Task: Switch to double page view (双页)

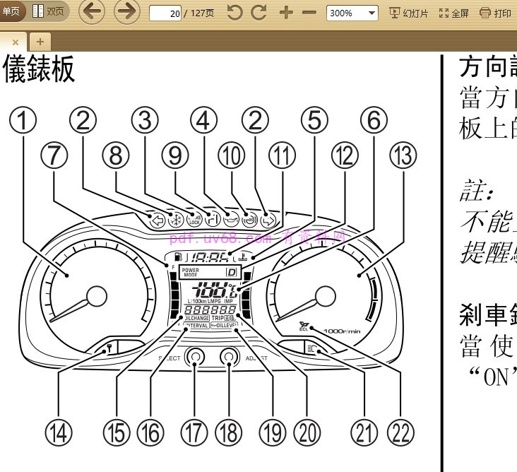Action: pyautogui.click(x=48, y=11)
